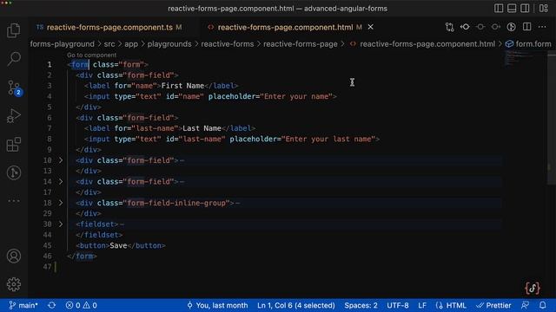Expand folded form-field-inline-group on line 18
Image resolution: width=556 pixels, height=312 pixels.
[x=61, y=203]
